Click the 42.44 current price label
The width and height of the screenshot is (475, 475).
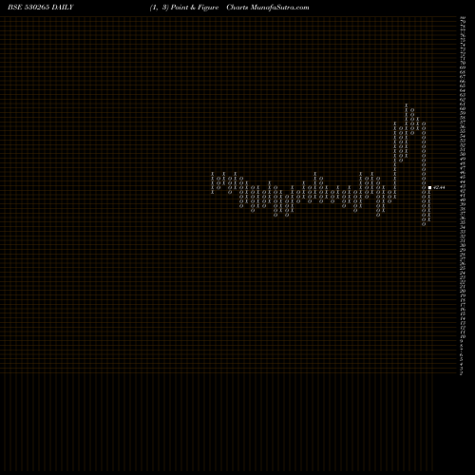pyautogui.click(x=439, y=187)
